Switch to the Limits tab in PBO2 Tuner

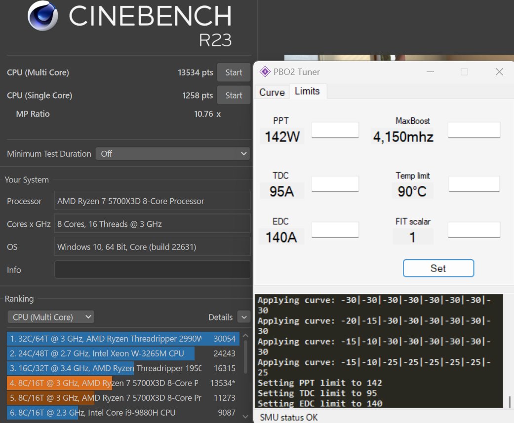pos(307,91)
